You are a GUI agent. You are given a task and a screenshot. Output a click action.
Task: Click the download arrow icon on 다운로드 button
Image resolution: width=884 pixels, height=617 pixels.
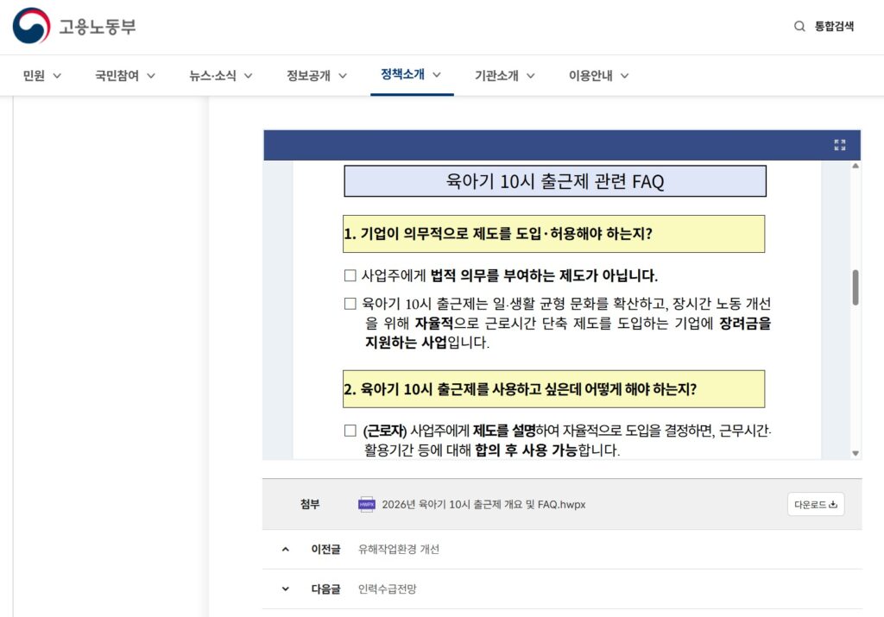[834, 506]
